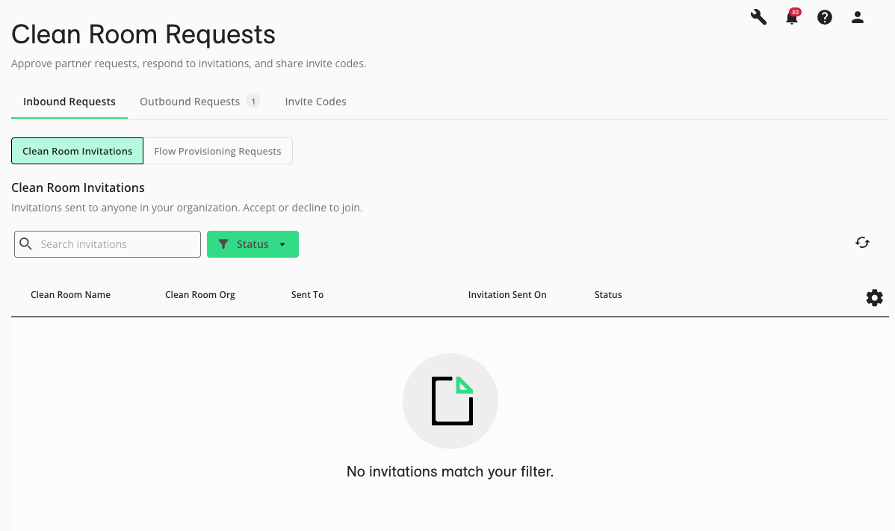Refresh the invitations list
This screenshot has width=895, height=531.
point(862,243)
